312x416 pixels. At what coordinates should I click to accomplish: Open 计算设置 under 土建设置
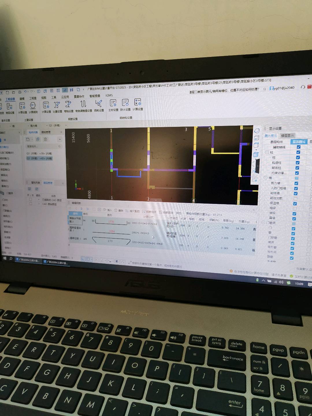[22, 108]
